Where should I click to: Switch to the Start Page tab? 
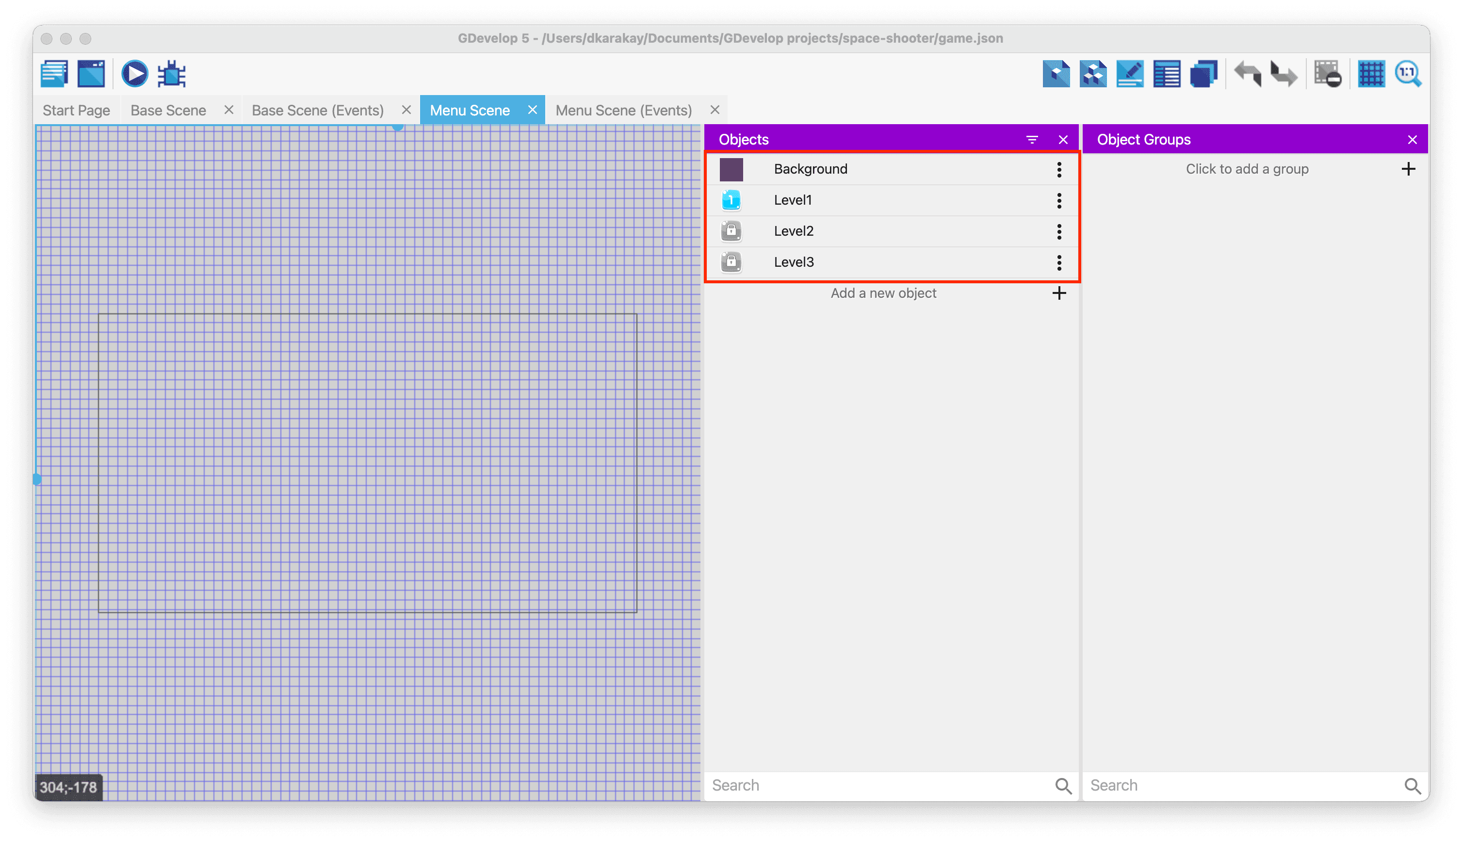pyautogui.click(x=76, y=111)
